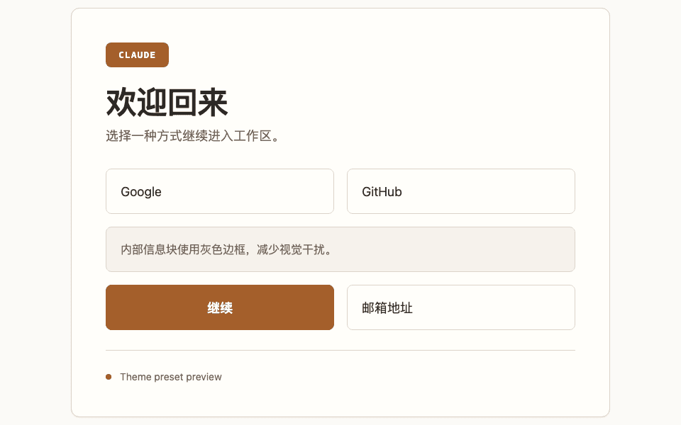
Task: Click the 欢迎回来 heading
Action: tap(167, 102)
